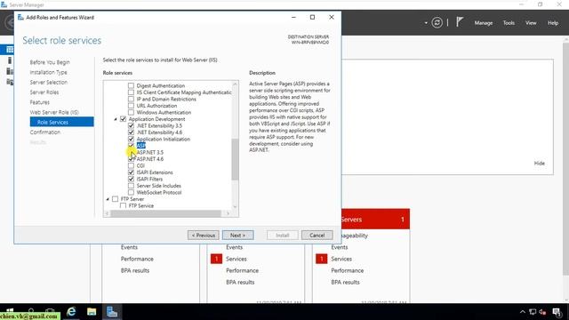The height and width of the screenshot is (320, 569).
Task: Open the View menu
Action: click(x=531, y=23)
